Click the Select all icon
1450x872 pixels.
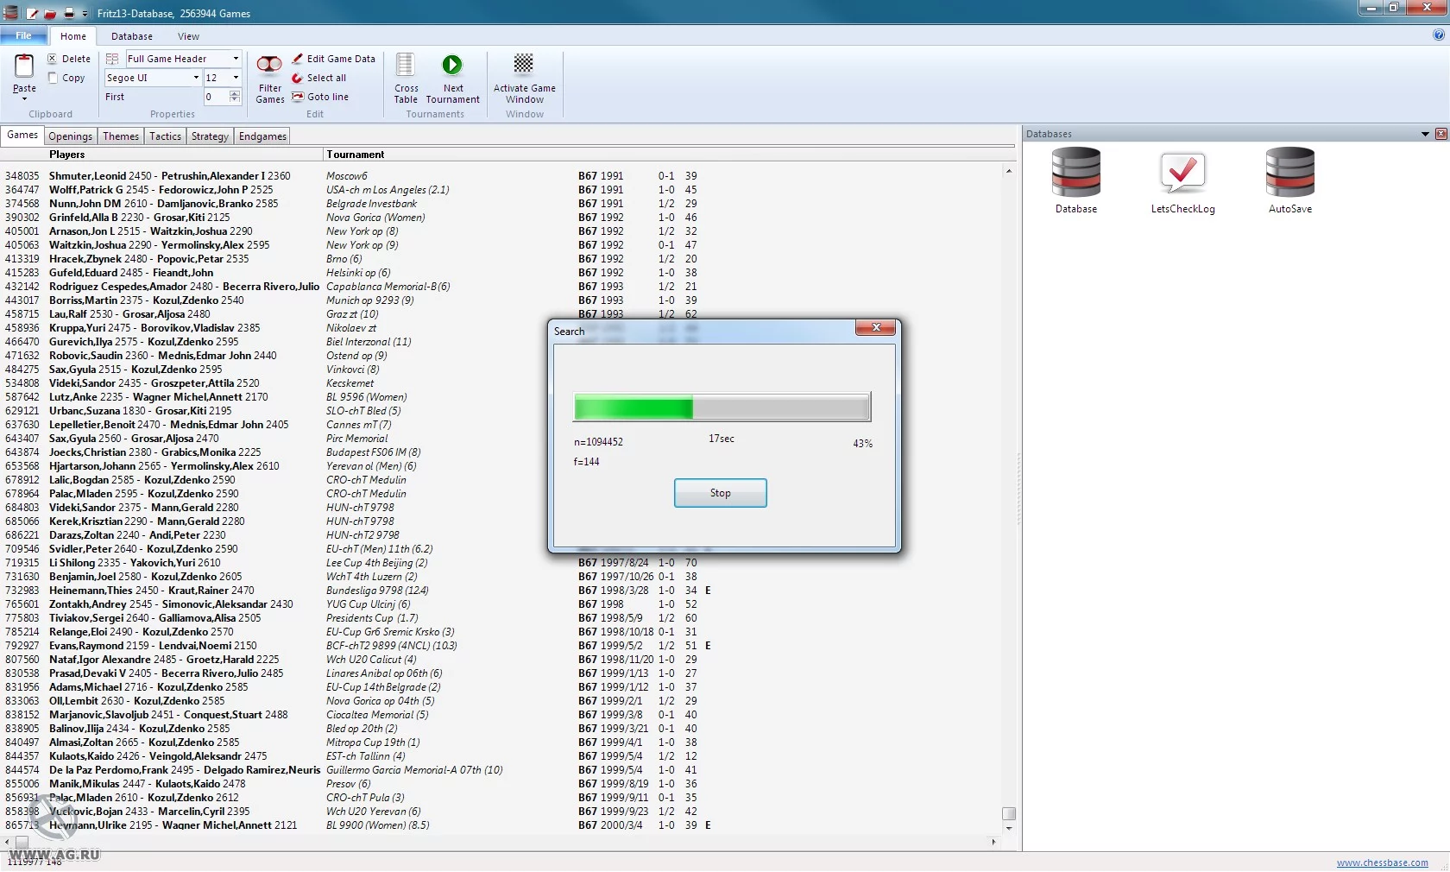coord(297,78)
